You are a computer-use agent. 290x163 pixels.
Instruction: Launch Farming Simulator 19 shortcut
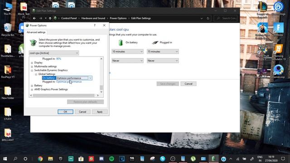point(278,52)
